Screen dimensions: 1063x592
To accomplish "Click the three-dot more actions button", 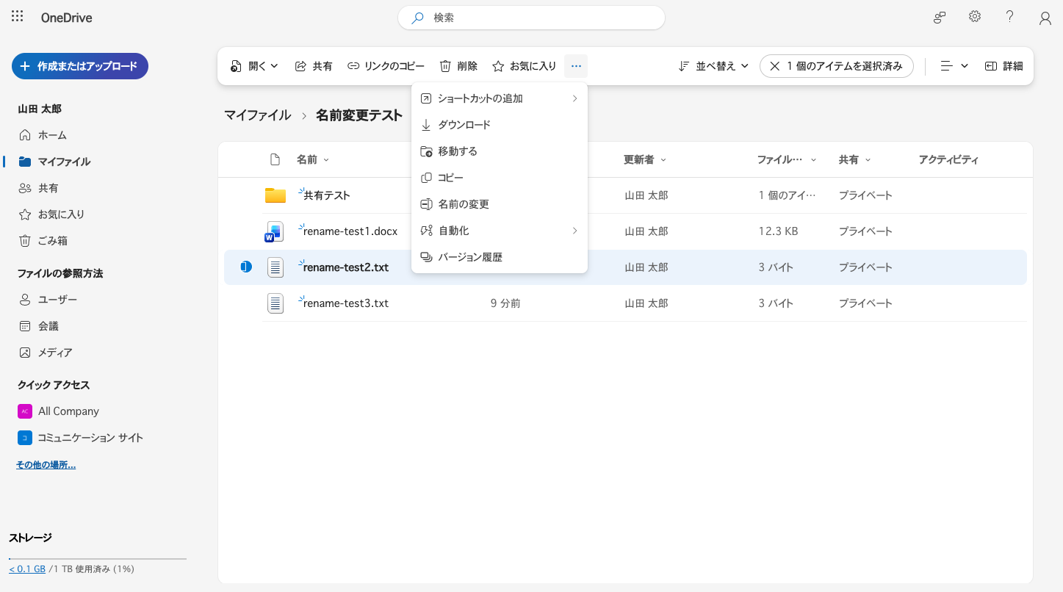I will coord(576,66).
